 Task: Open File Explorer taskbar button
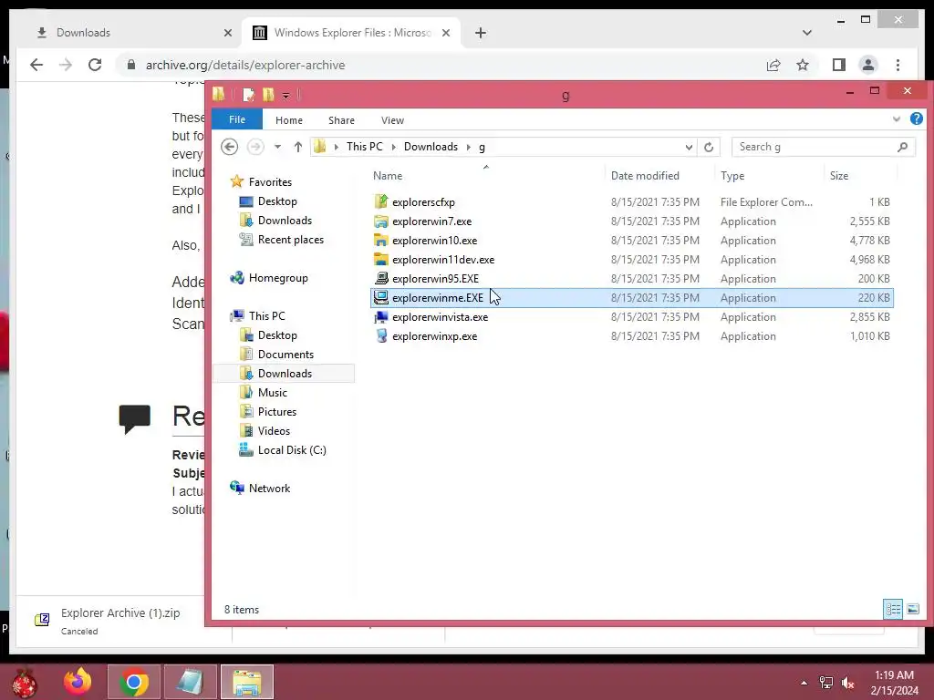[247, 682]
